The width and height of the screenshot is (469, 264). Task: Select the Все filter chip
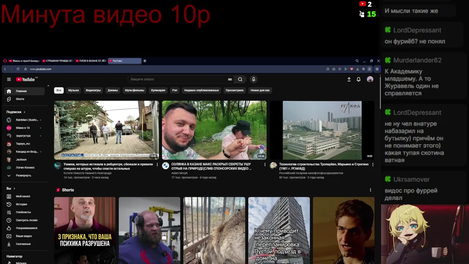pyautogui.click(x=59, y=90)
